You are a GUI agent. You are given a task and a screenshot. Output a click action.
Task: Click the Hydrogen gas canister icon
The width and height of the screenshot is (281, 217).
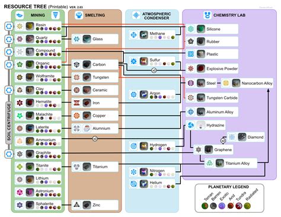(x=144, y=146)
